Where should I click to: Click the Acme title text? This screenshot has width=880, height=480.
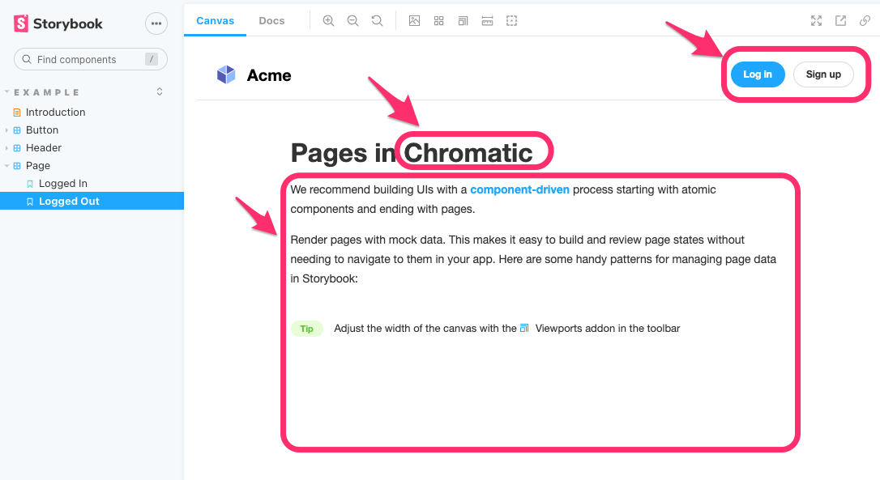pos(269,75)
